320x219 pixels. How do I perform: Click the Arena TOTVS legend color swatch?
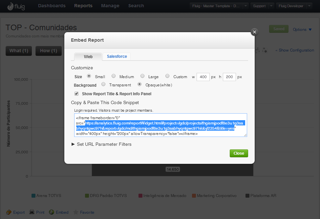pos(33,196)
